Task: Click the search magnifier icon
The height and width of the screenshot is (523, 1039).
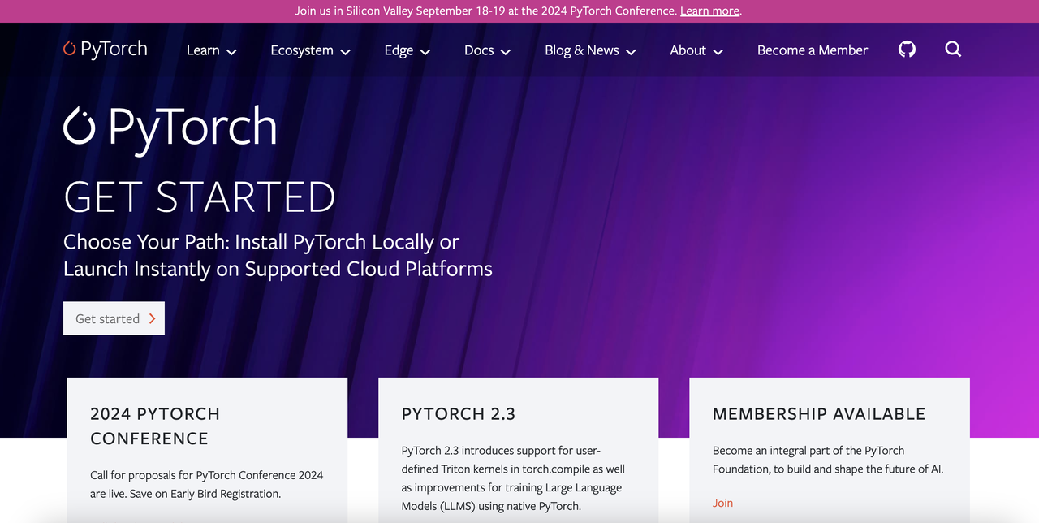Action: 953,50
